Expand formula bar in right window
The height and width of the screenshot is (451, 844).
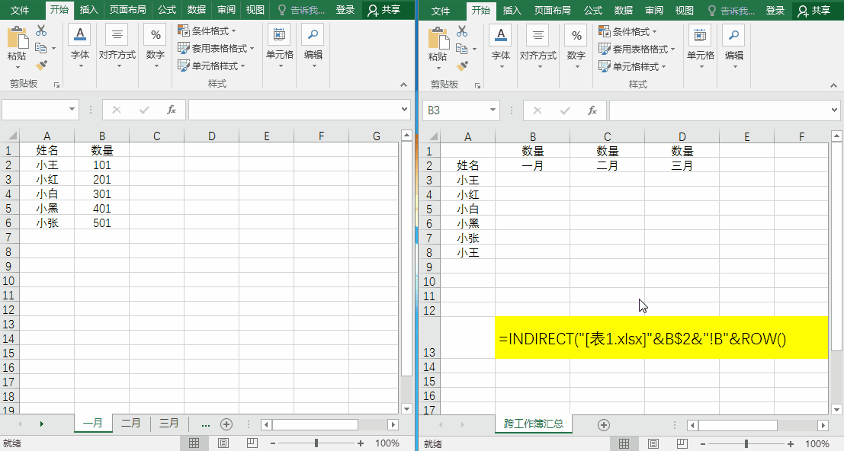click(834, 110)
